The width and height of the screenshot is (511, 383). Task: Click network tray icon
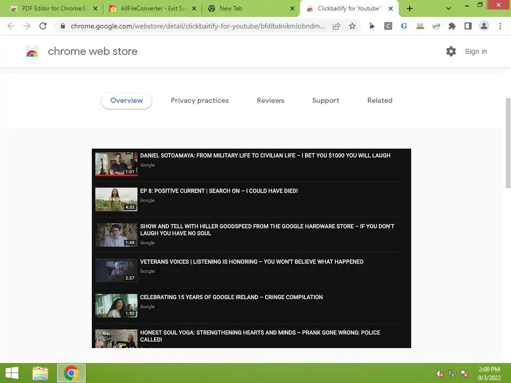click(452, 374)
